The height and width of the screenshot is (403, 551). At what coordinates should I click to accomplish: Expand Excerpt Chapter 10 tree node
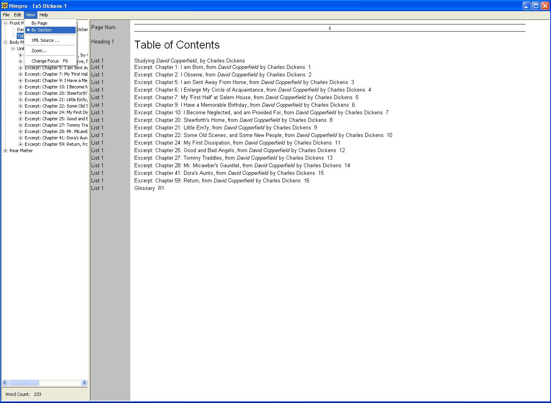[21, 87]
